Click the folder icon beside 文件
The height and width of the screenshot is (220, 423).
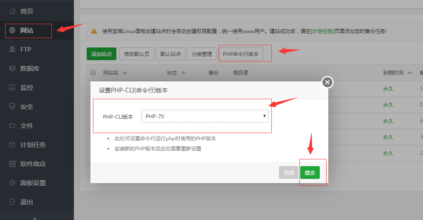(x=12, y=125)
